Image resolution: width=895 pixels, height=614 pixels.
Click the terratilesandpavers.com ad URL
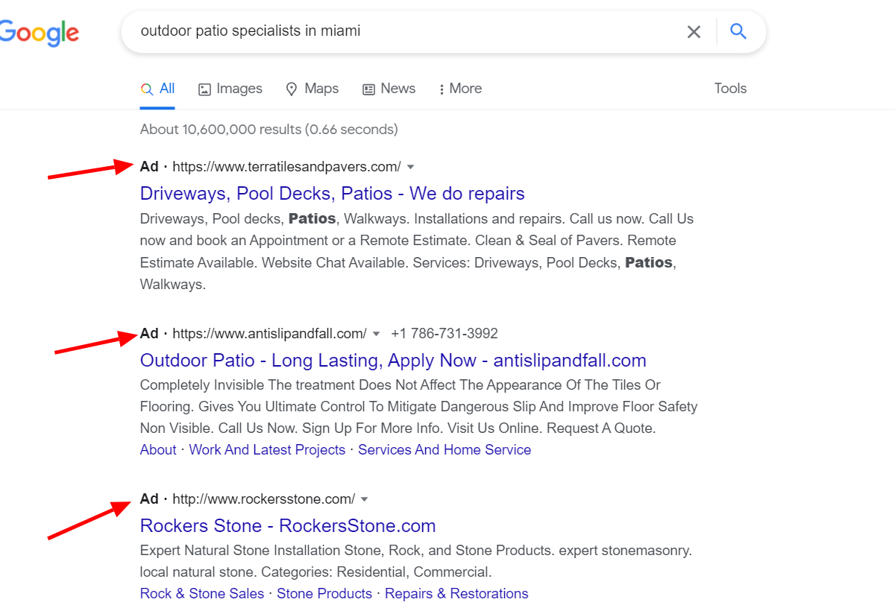coord(286,167)
